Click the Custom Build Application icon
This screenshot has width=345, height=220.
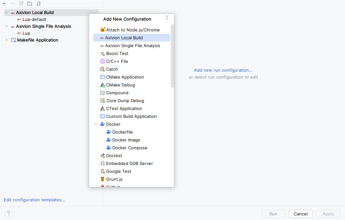[103, 117]
